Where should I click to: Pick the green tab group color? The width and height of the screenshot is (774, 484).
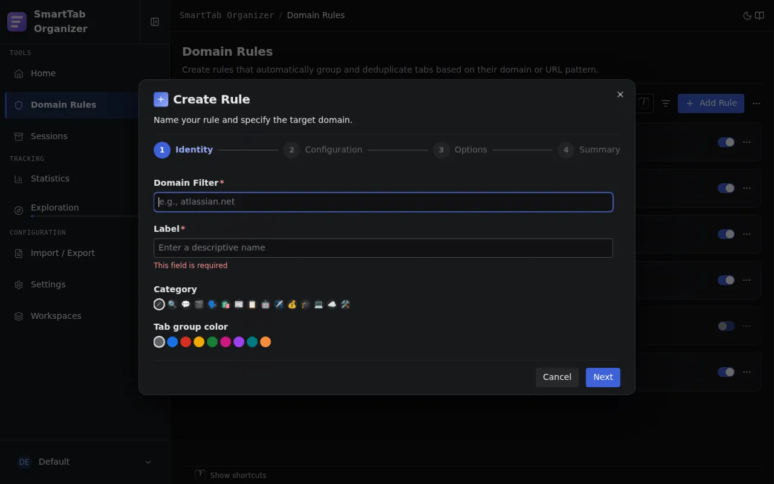click(x=212, y=342)
